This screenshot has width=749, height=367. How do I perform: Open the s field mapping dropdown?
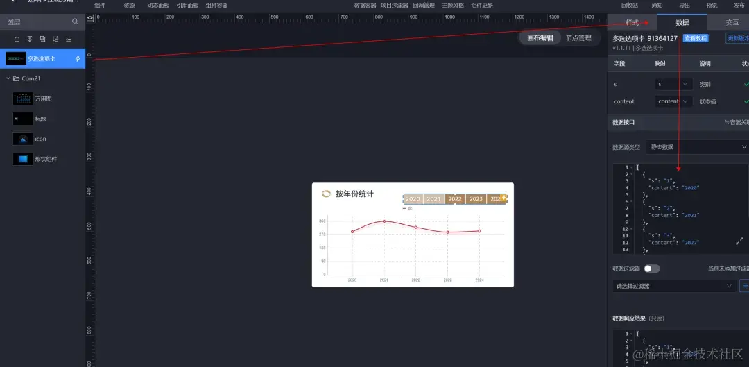click(x=673, y=84)
